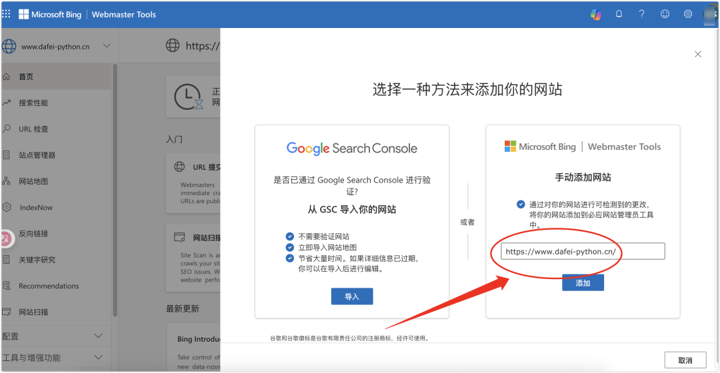Click the dialog title 选择一种方法来添加你的网站

coord(467,89)
